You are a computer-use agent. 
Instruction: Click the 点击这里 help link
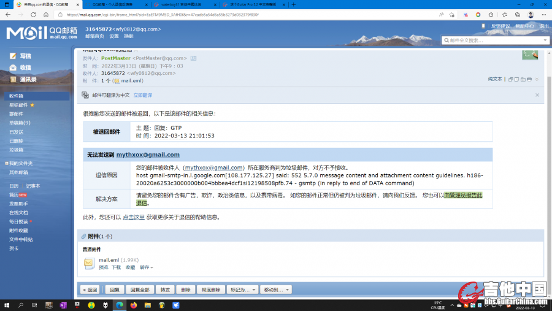point(134,217)
